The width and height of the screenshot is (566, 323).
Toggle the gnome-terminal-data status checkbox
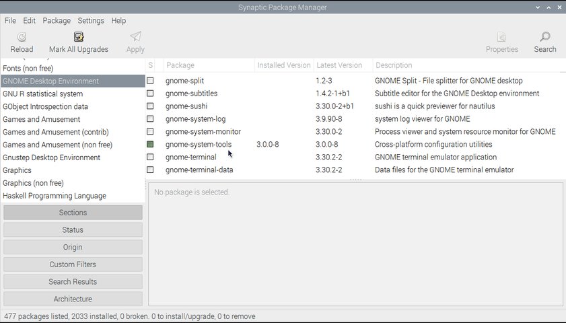click(x=150, y=170)
